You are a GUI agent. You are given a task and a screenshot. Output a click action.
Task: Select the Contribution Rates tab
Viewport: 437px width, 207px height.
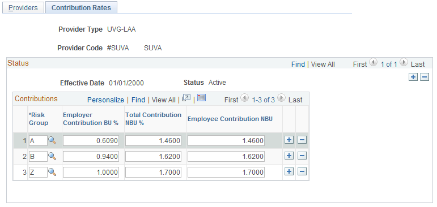click(x=81, y=7)
